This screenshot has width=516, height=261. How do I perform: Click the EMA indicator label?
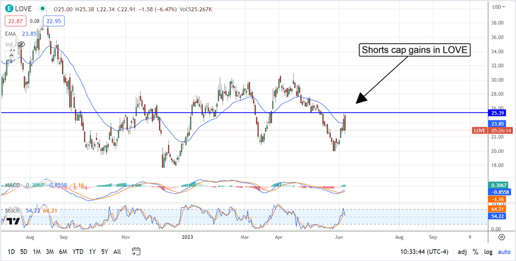coord(10,33)
